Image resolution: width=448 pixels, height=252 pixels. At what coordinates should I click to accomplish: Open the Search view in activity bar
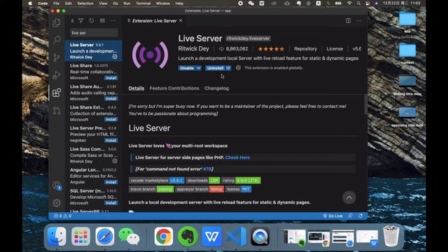[57, 40]
